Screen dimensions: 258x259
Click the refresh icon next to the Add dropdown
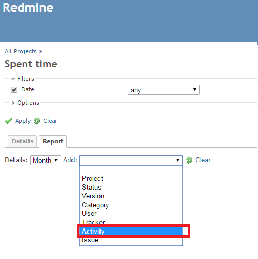pyautogui.click(x=189, y=160)
